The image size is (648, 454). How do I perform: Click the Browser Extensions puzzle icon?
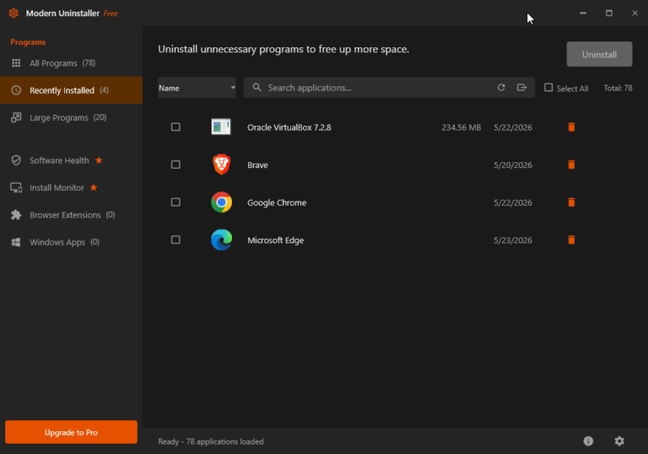click(16, 215)
